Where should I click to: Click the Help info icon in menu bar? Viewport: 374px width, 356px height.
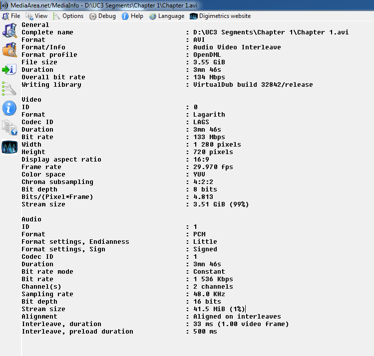125,16
